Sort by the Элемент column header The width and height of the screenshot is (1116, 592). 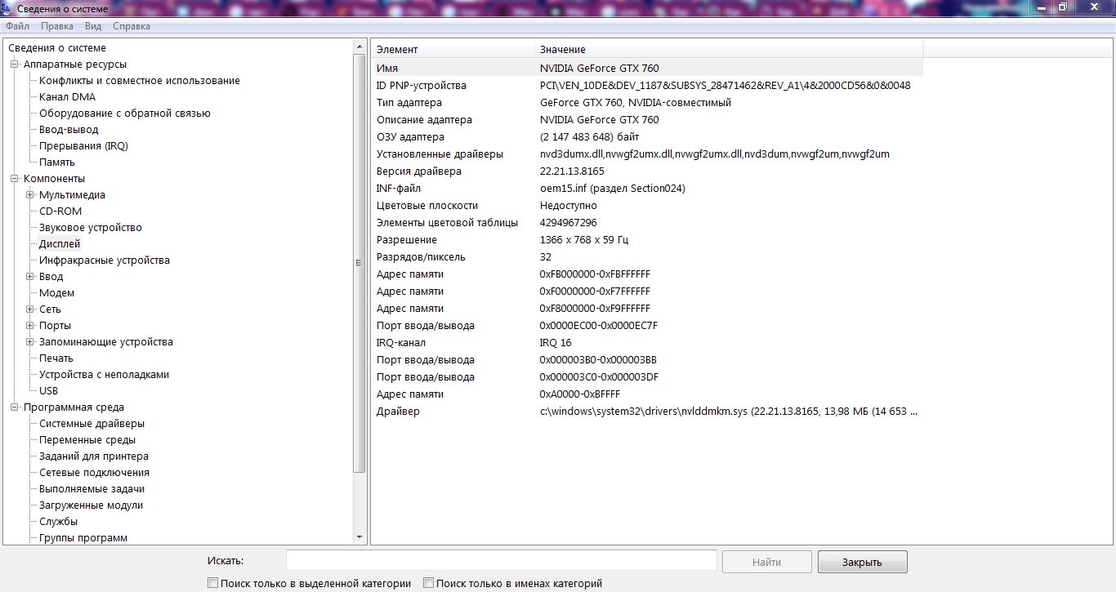point(453,50)
